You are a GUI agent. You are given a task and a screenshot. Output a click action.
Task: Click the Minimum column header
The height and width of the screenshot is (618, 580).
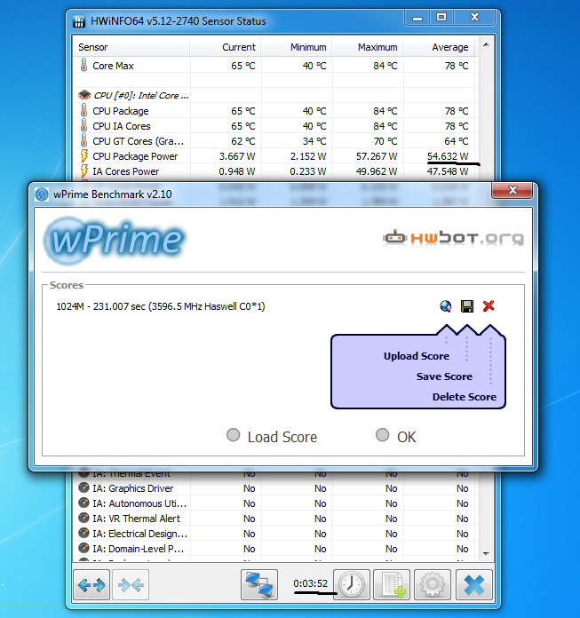296,47
